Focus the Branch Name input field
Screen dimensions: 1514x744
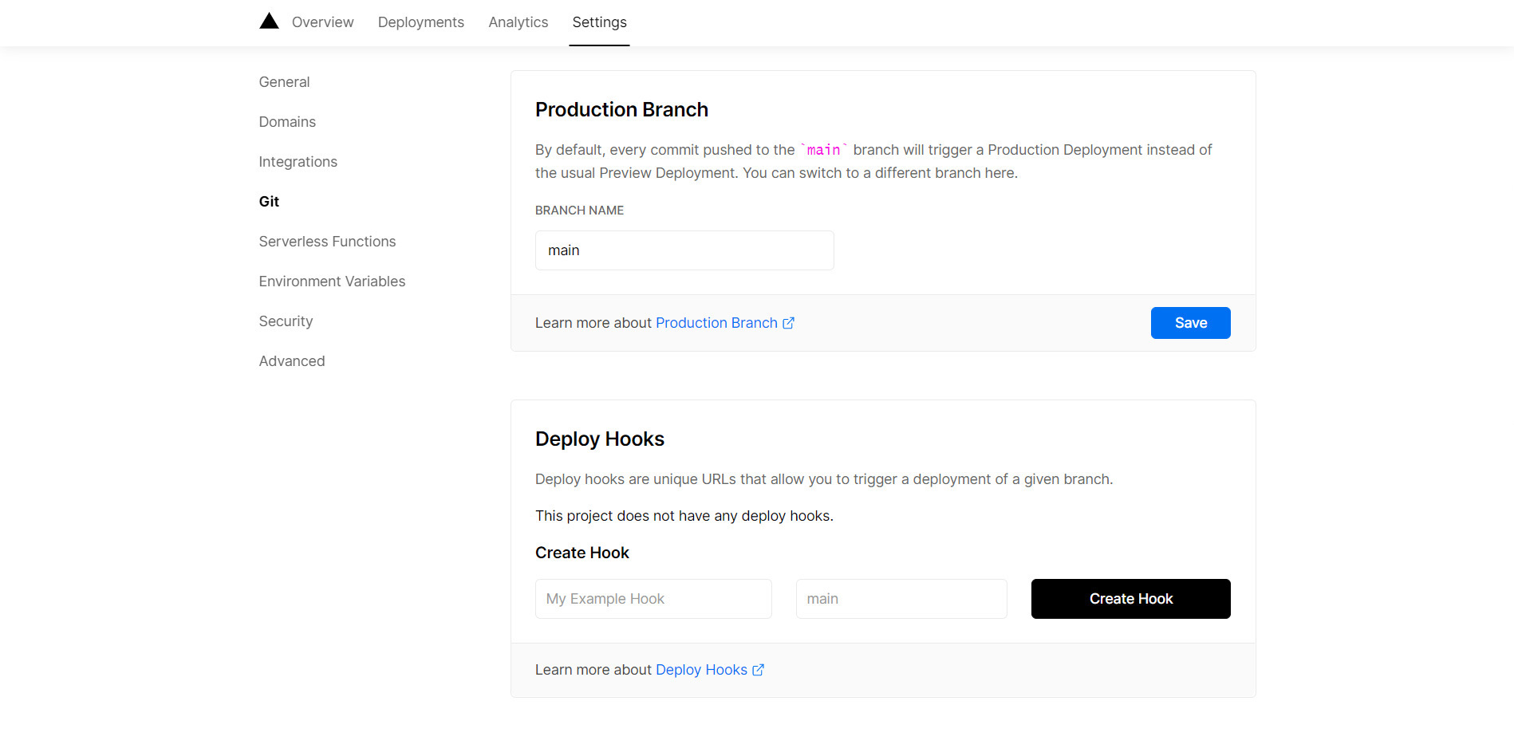(x=684, y=250)
